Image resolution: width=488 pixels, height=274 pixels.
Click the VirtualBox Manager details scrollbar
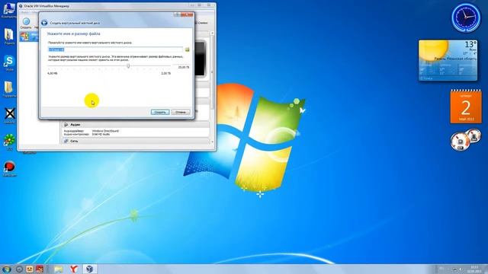pyautogui.click(x=212, y=87)
